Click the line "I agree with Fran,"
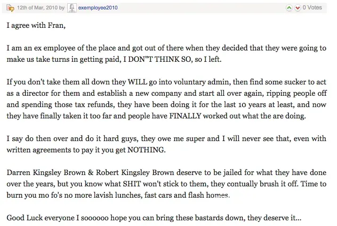Image resolution: width=337 pixels, height=226 pixels. tap(36, 25)
